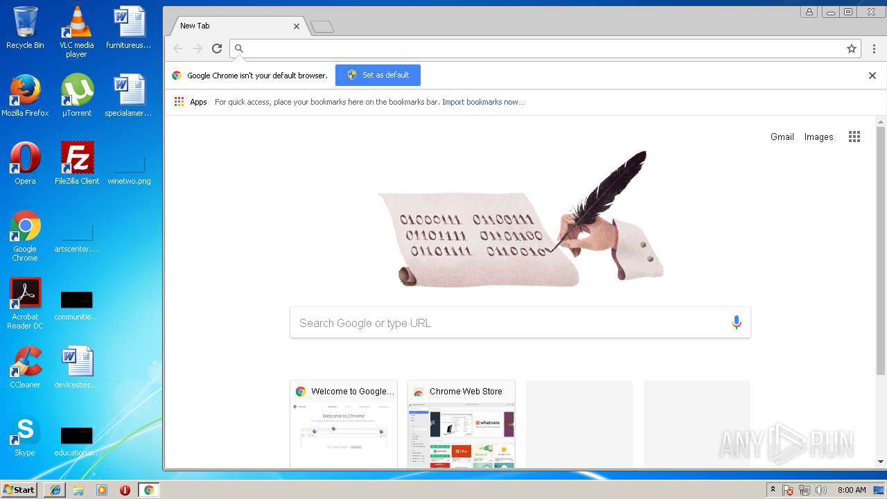Select furnitureus Word document icon

[129, 28]
